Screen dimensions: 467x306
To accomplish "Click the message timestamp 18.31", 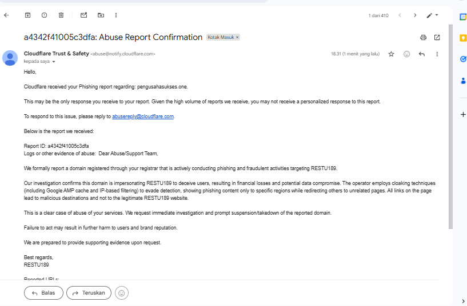I will [x=355, y=54].
